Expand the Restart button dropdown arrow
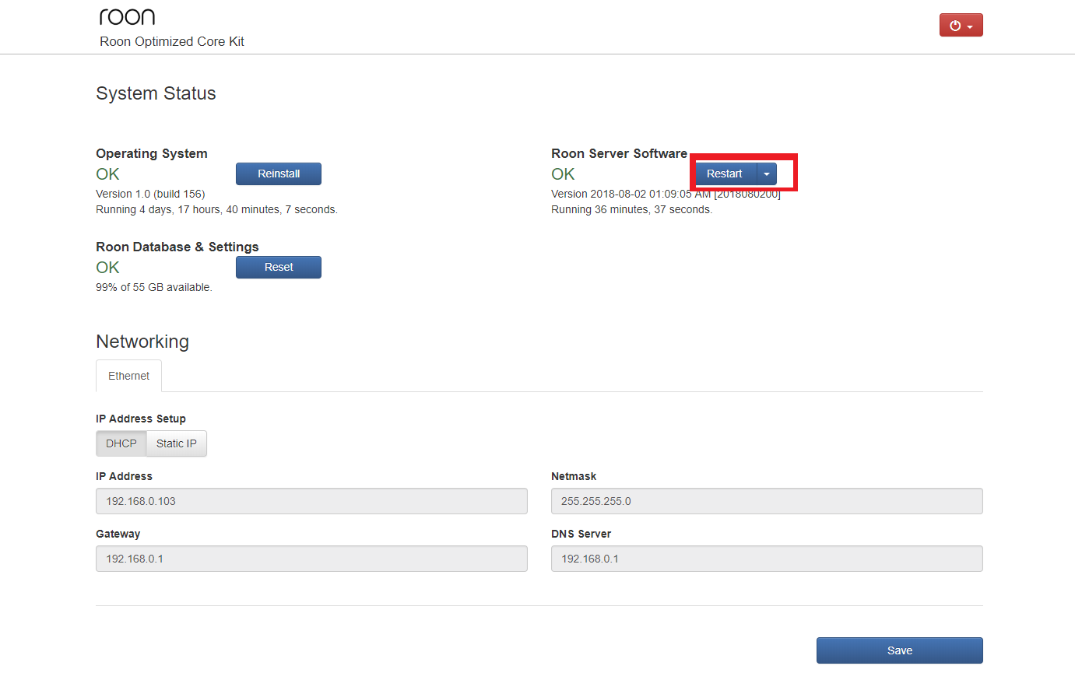1075x687 pixels. [767, 174]
